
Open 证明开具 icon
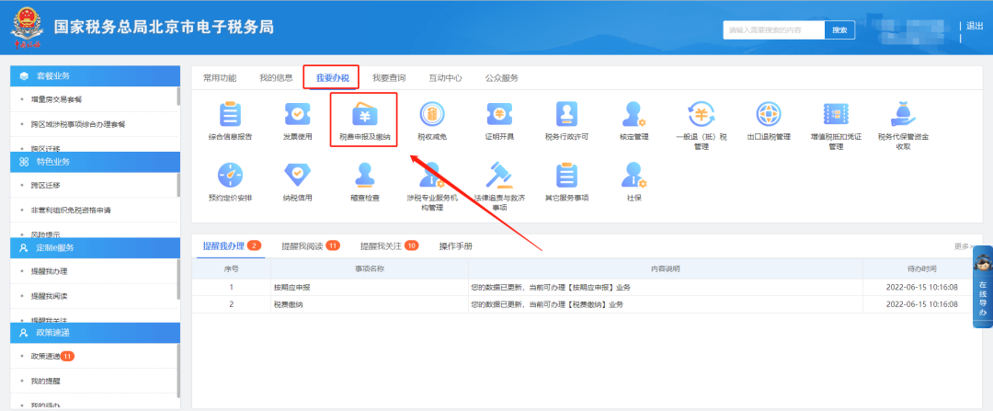coord(499,114)
